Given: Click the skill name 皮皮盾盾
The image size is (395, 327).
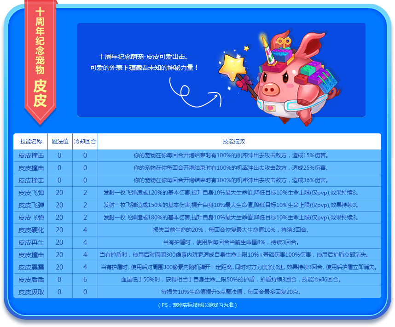Looking at the screenshot, I should [31, 280].
